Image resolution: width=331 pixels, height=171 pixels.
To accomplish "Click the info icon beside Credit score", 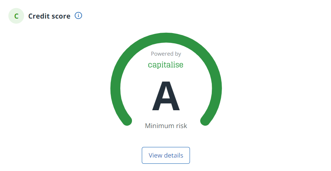I will click(x=78, y=16).
